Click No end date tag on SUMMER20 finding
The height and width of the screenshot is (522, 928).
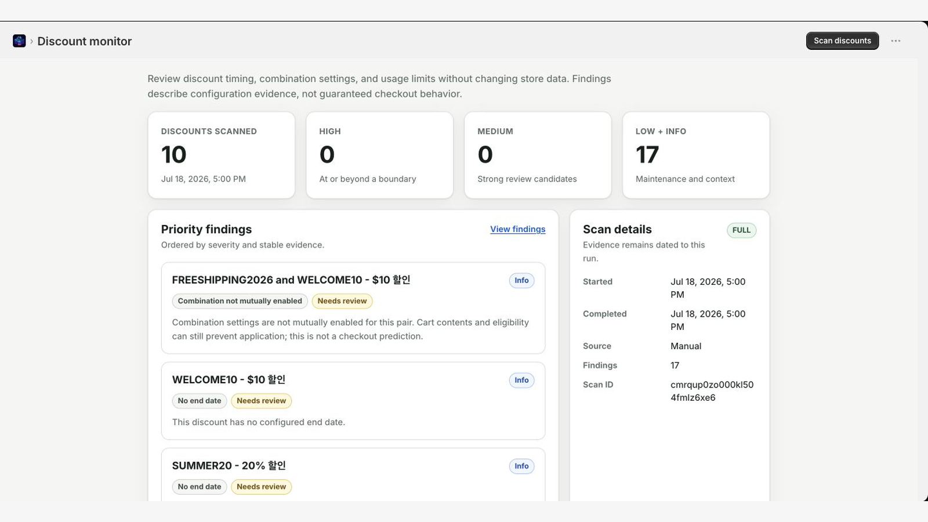200,487
